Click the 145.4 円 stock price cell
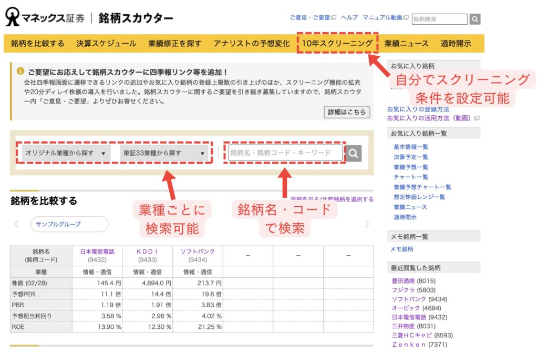 tap(97, 283)
